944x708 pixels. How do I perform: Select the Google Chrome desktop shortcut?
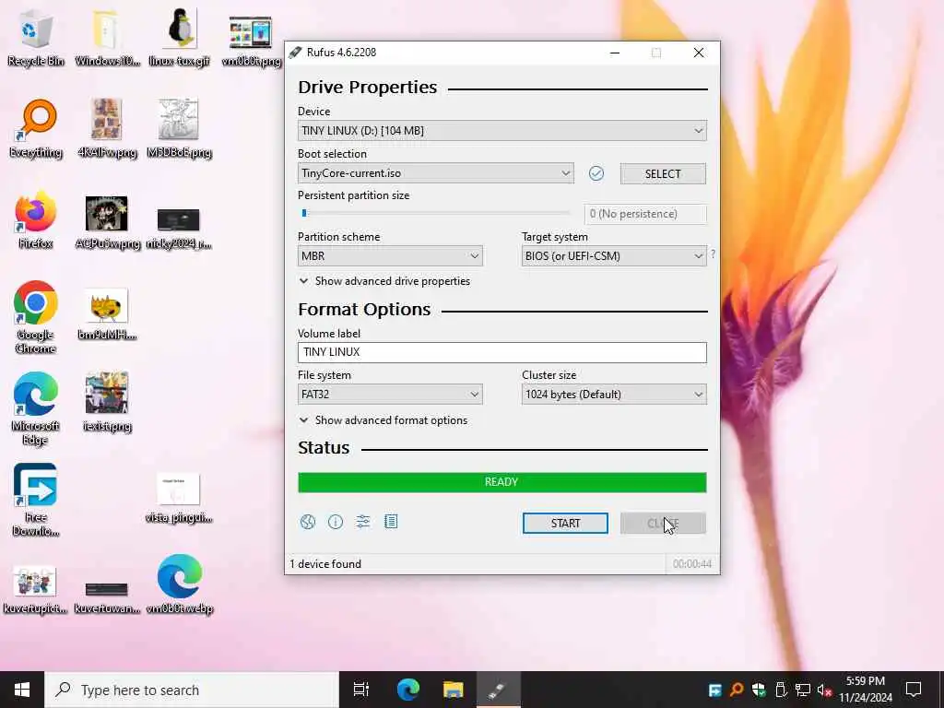36,317
